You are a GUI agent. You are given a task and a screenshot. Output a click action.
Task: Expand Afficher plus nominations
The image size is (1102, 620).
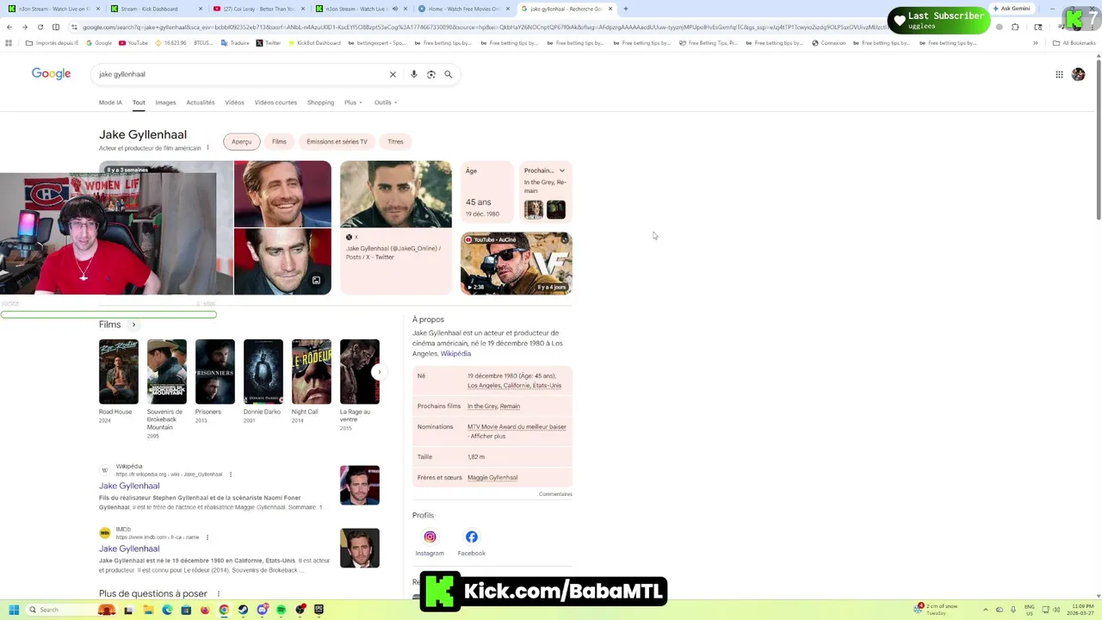point(487,436)
